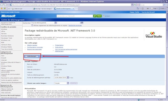This screenshot has width=168, height=101.
Task: Open the DirectX category link
Action: click(x=3, y=58)
